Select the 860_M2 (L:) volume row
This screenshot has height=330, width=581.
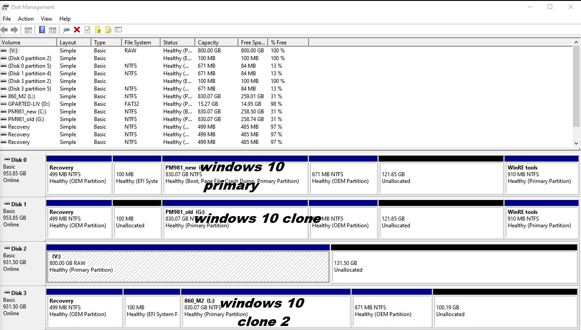coord(286,96)
